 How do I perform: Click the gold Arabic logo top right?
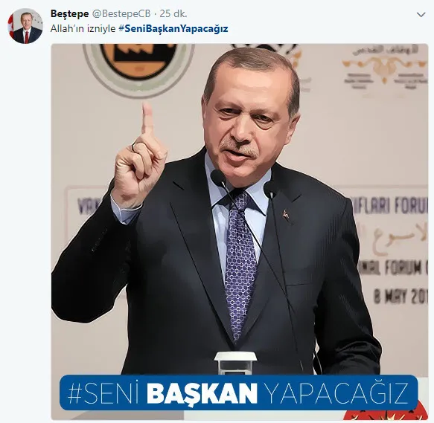385,67
